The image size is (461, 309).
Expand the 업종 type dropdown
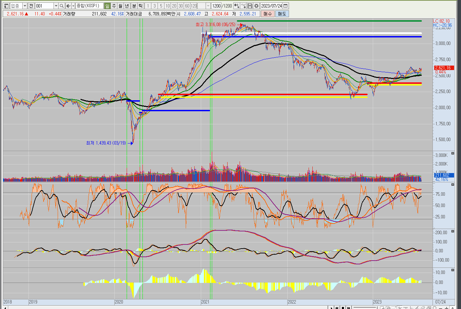pos(25,6)
